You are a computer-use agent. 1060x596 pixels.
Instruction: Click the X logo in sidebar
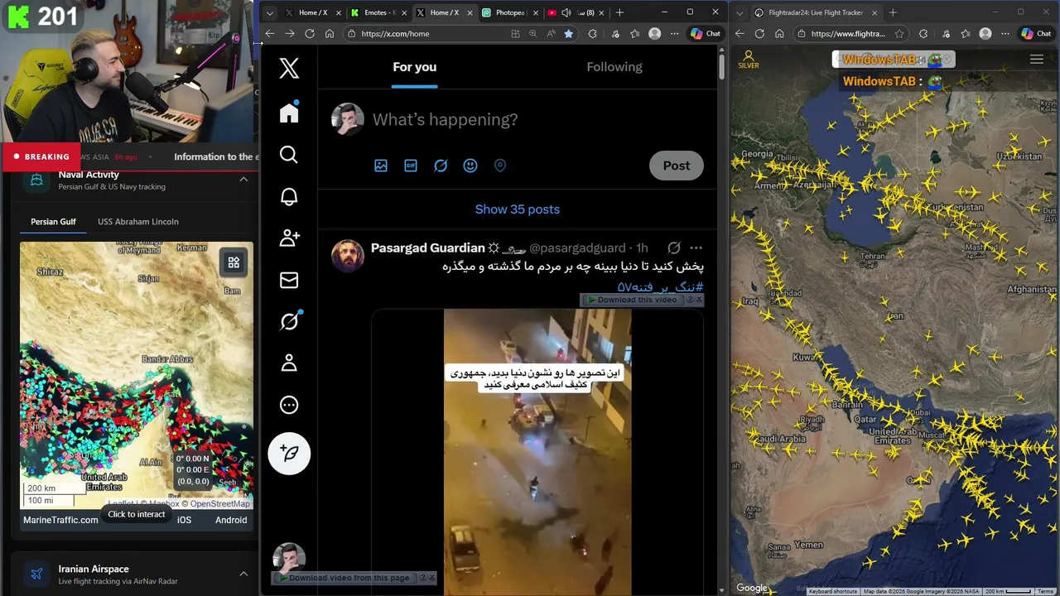(289, 68)
